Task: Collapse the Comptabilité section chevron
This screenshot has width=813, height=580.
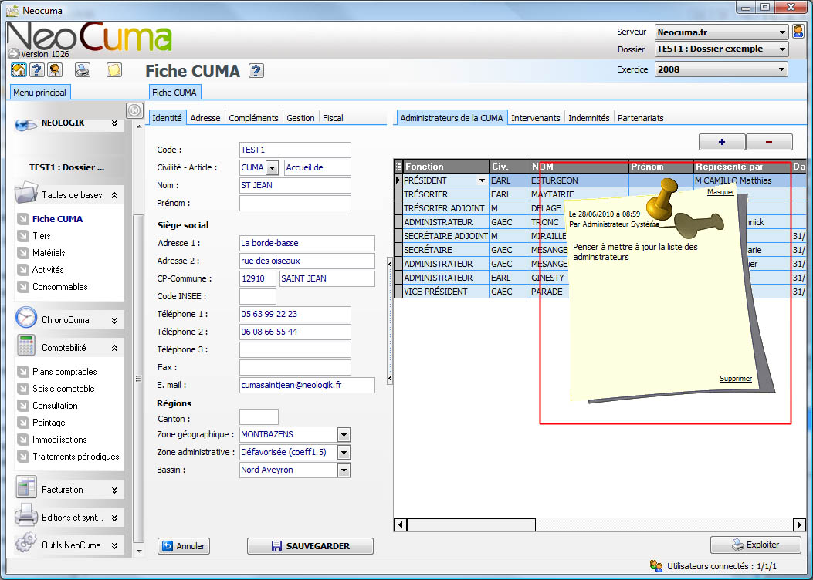Action: click(114, 348)
